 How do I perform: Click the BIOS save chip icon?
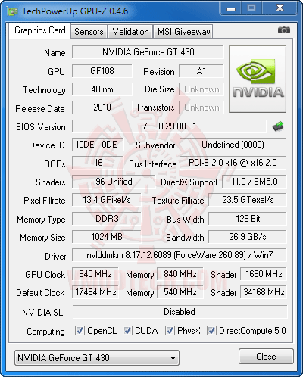pyautogui.click(x=278, y=126)
